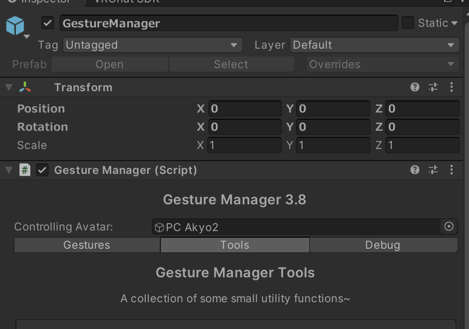Viewport: 469px width, 329px height.
Task: Click the green script hash icon
Action: (25, 170)
